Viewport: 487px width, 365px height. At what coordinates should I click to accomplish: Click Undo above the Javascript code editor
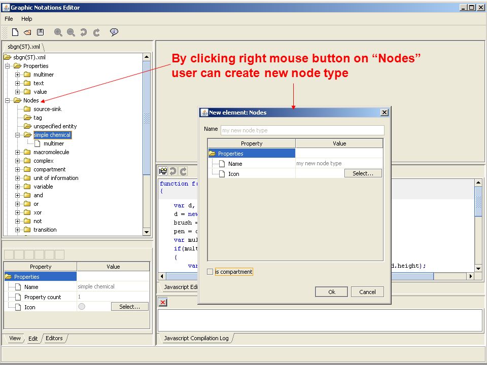click(173, 171)
